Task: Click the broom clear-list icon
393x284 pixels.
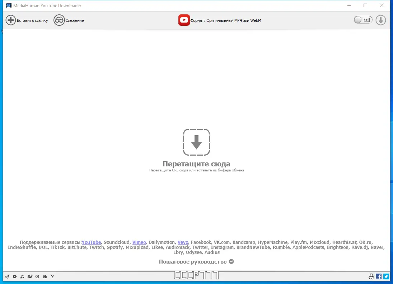Action: click(x=7, y=276)
